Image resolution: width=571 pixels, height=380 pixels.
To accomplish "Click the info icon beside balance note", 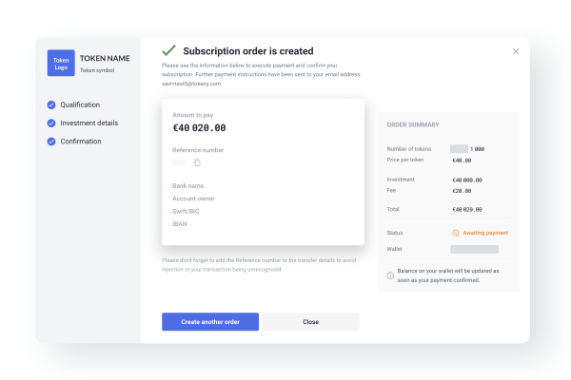I will click(390, 275).
